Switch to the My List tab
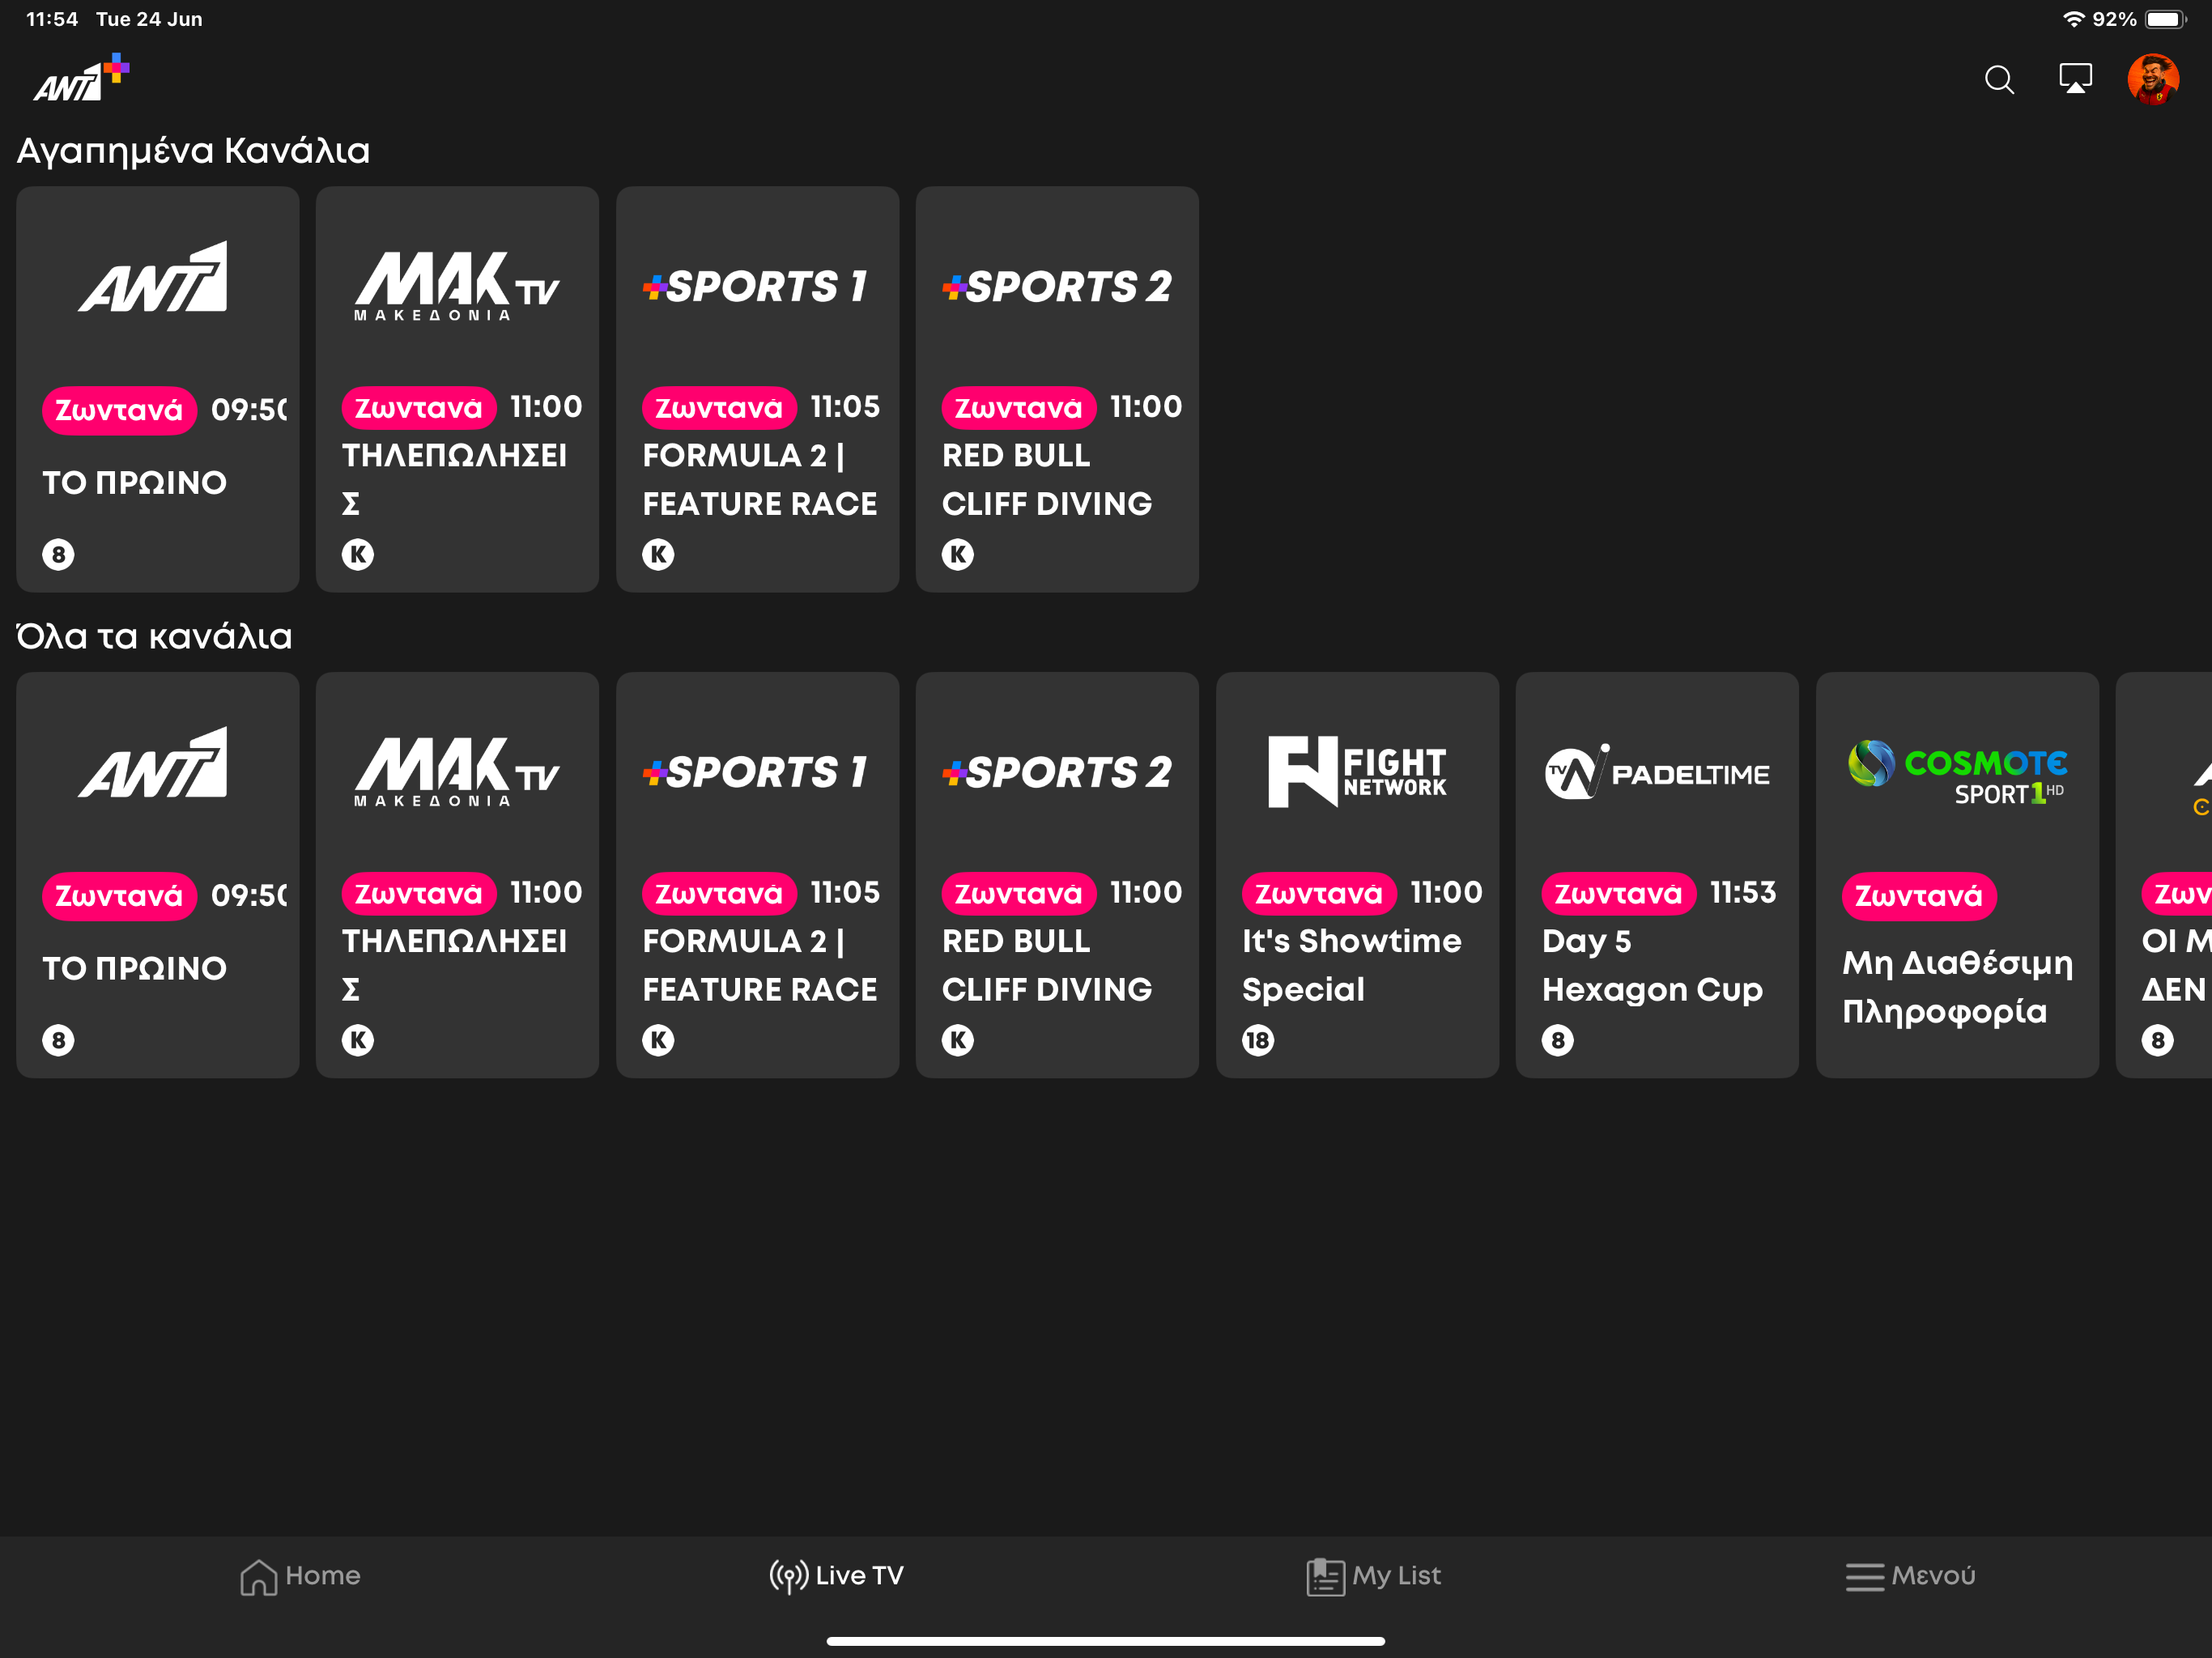2212x1658 pixels. point(1373,1576)
